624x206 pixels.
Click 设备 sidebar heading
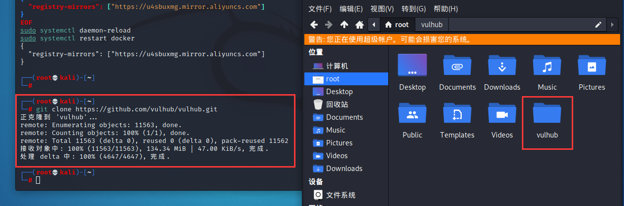click(x=316, y=181)
